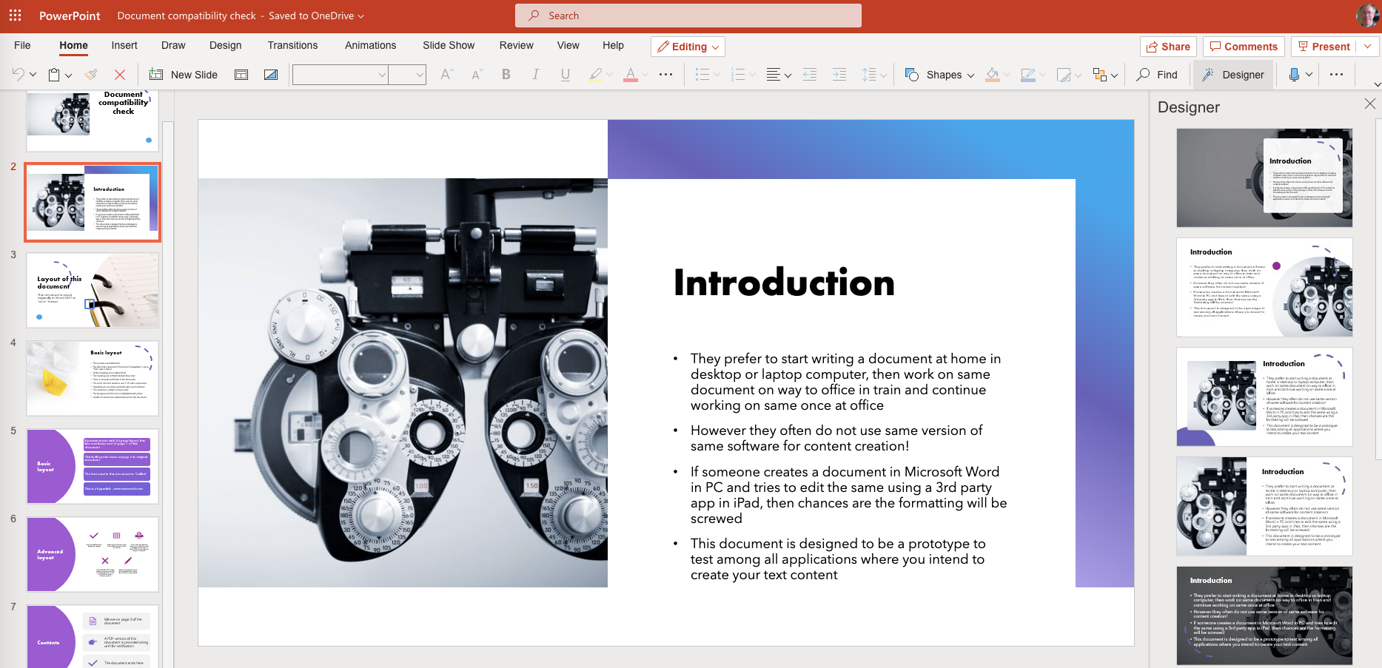Expand the Dictate options arrow
The height and width of the screenshot is (668, 1382).
pos(1309,74)
